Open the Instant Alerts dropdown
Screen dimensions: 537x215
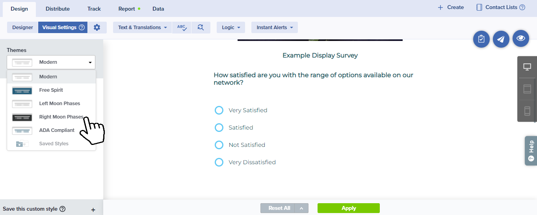(274, 28)
